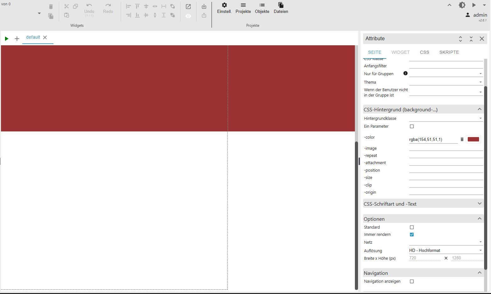
Task: Collapse all groups in the Attribute panel
Action: click(x=471, y=39)
